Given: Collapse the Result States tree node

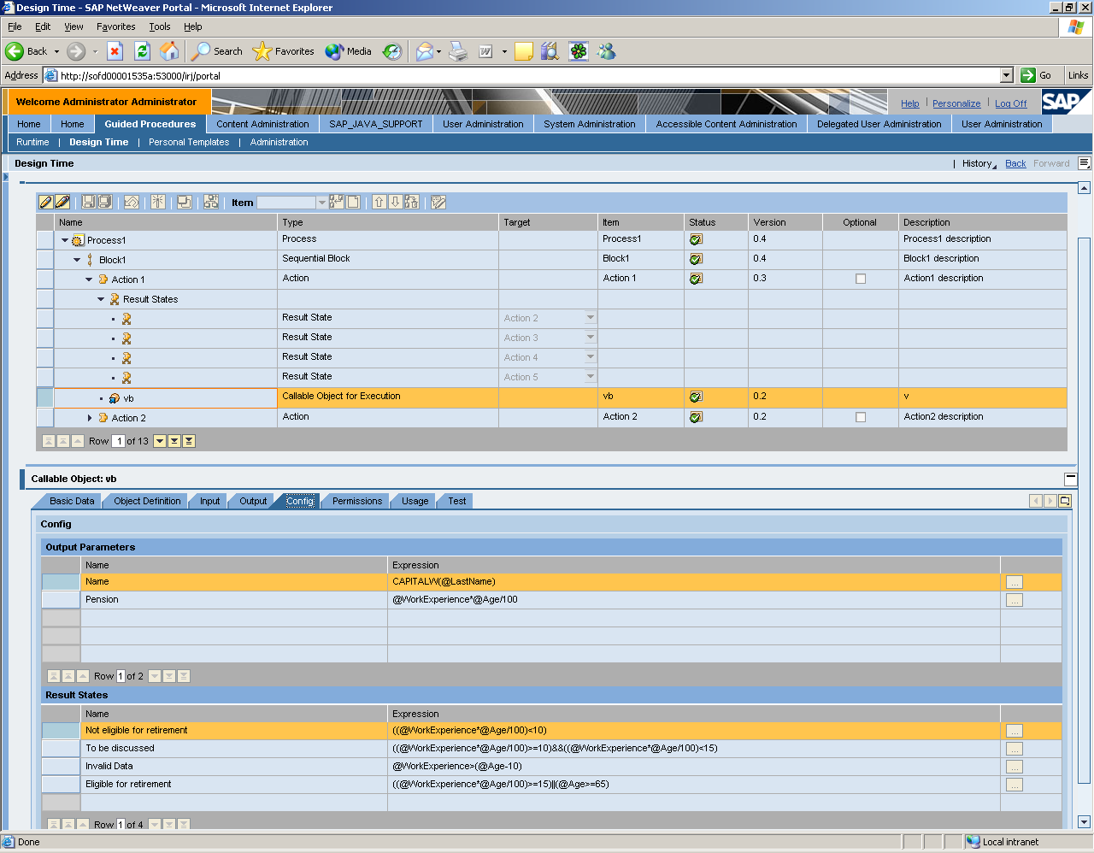Looking at the screenshot, I should click(101, 299).
